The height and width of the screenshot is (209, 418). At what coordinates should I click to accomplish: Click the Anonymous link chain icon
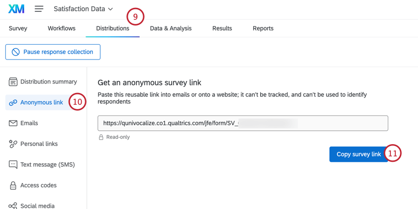(13, 102)
